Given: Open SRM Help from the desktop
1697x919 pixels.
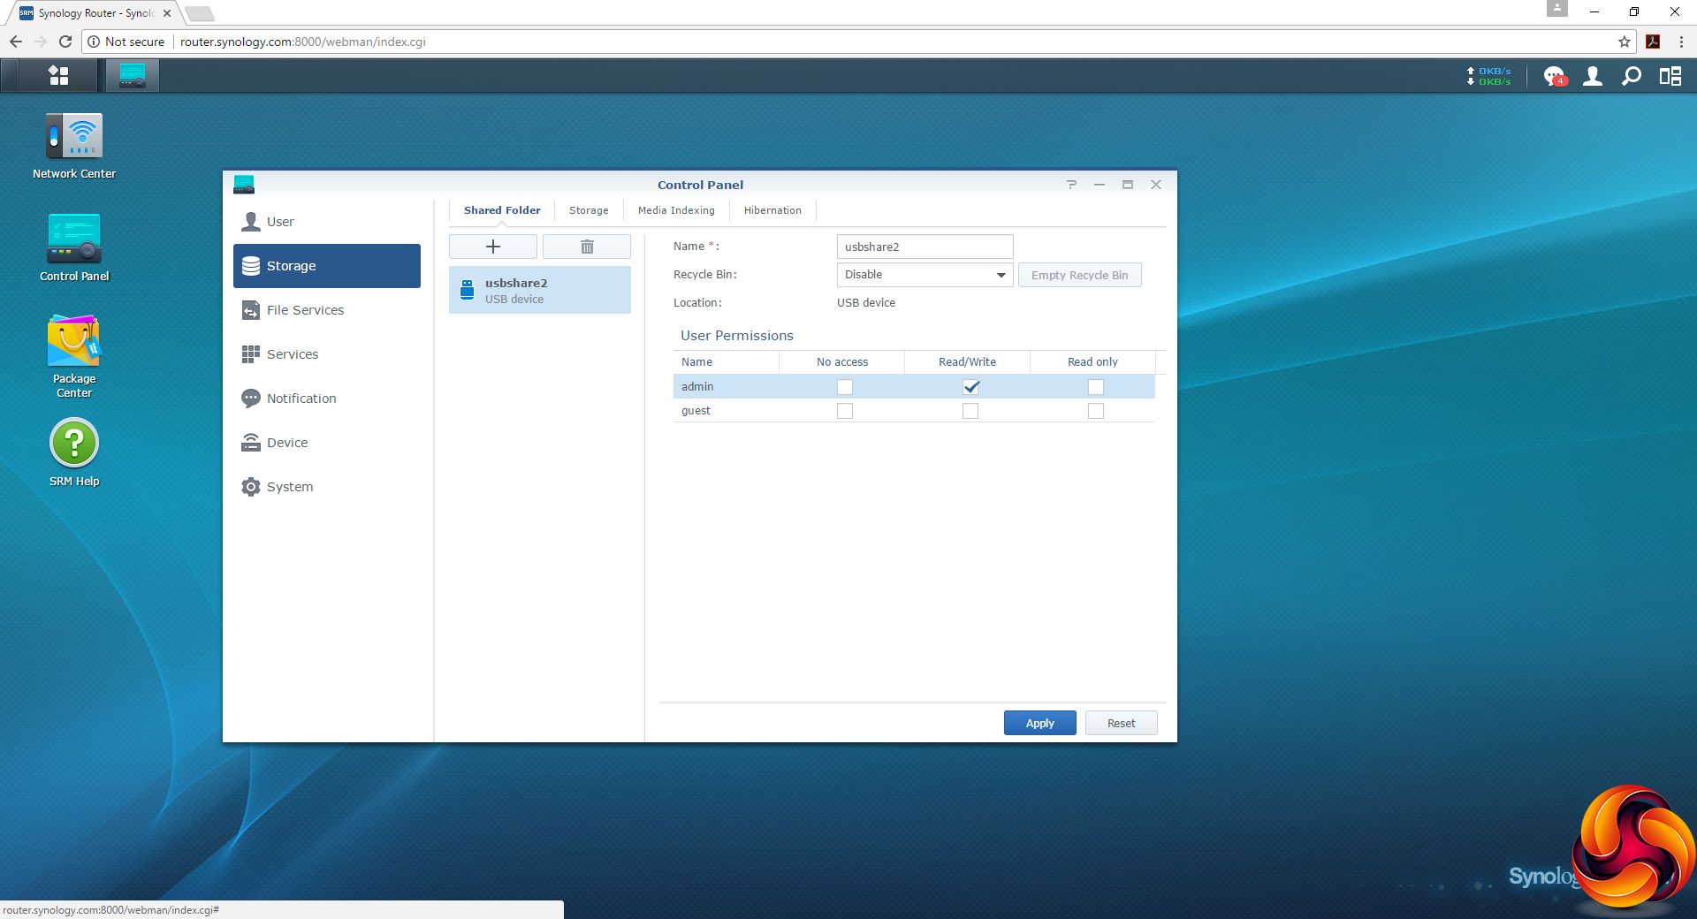Looking at the screenshot, I should 74,444.
